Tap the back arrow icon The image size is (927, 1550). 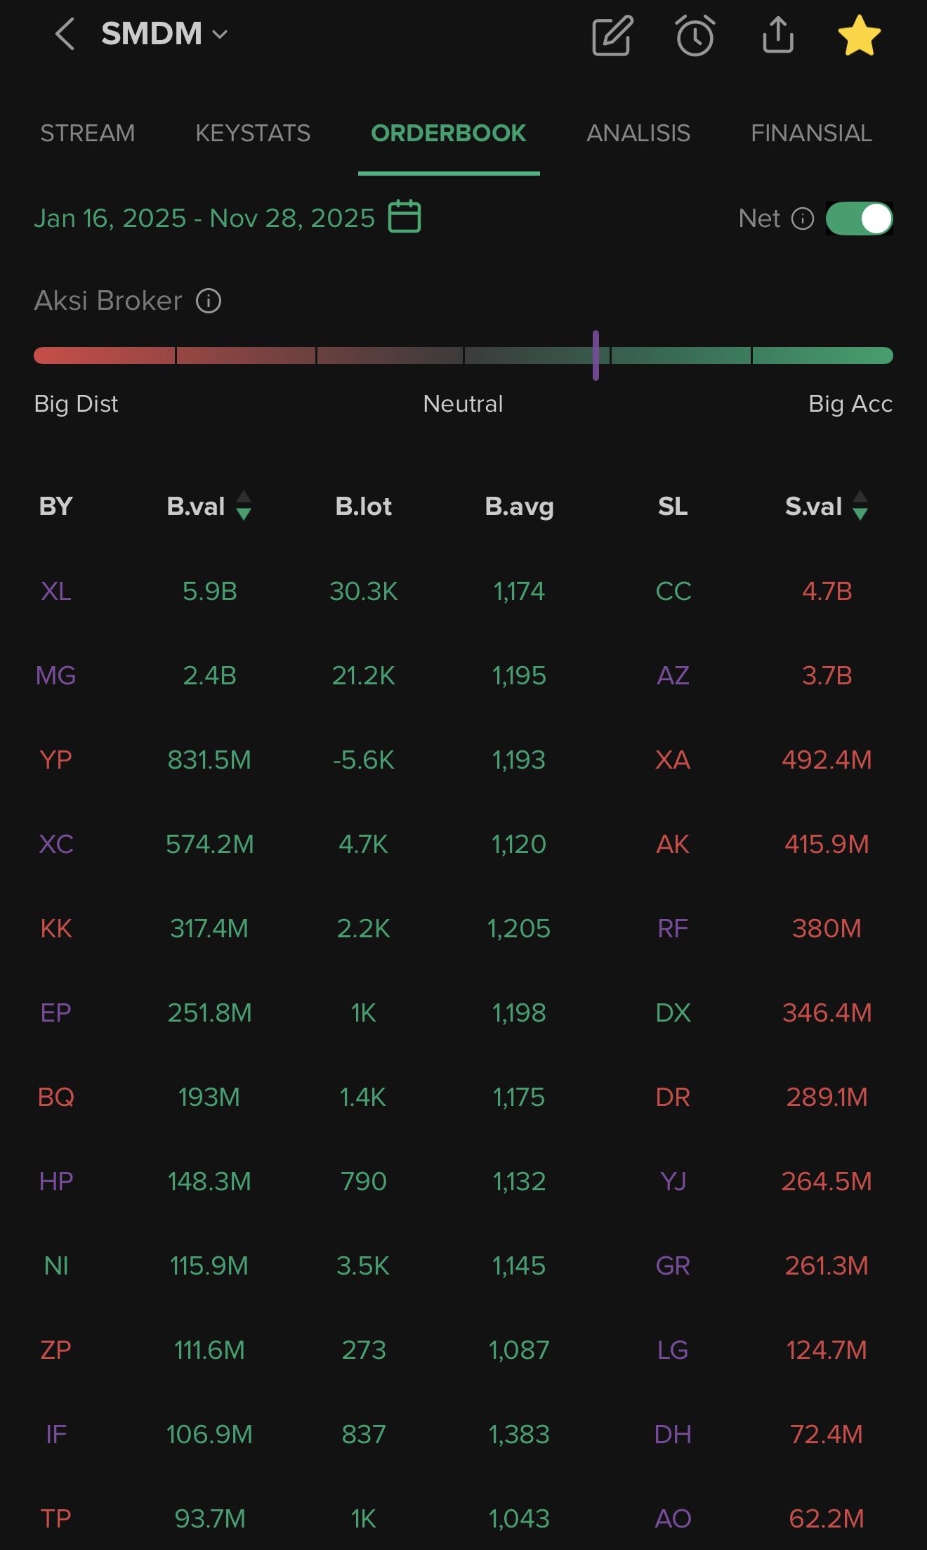pos(65,34)
